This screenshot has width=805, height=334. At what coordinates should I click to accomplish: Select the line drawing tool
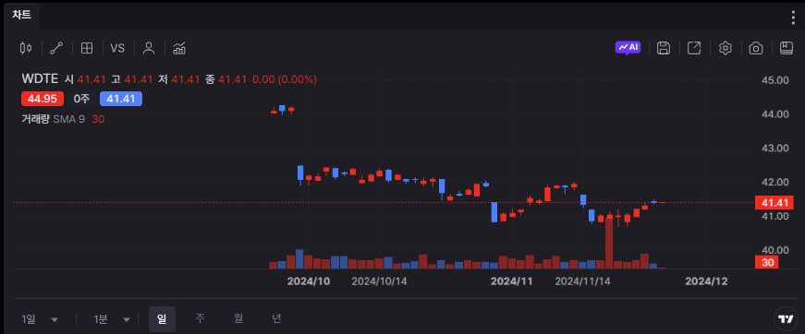point(56,48)
